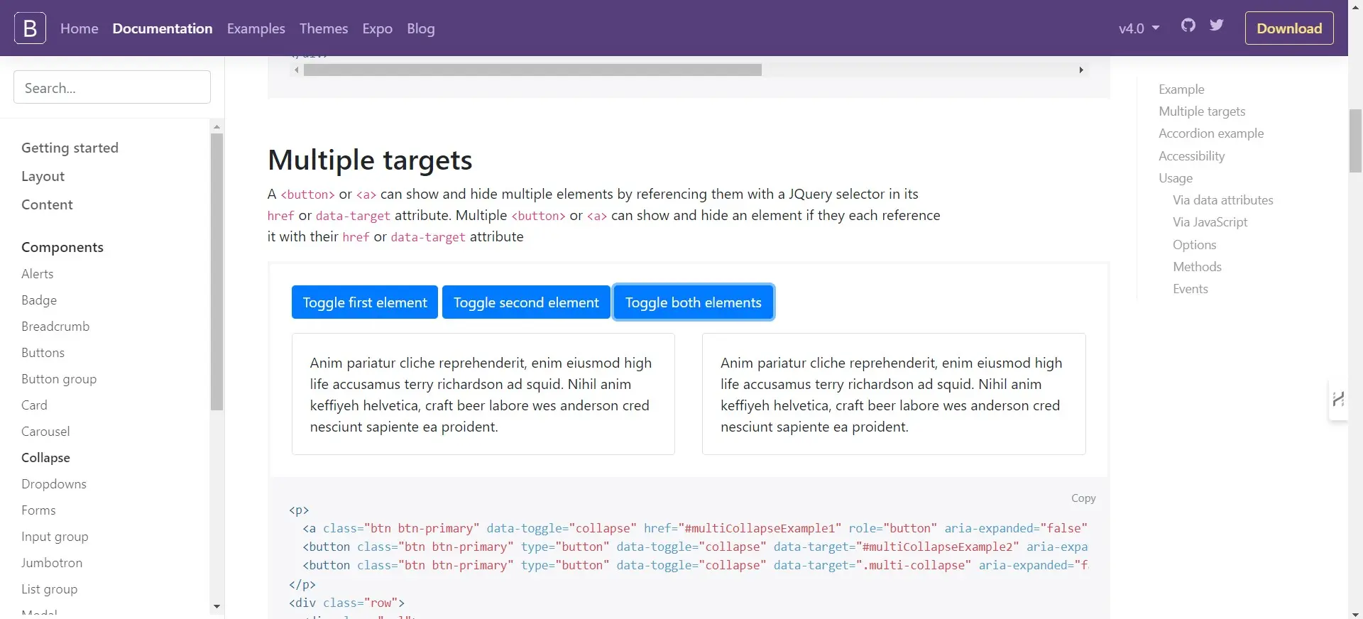Click the code scrollbar right arrow
Viewport: 1363px width, 619px height.
[1080, 70]
